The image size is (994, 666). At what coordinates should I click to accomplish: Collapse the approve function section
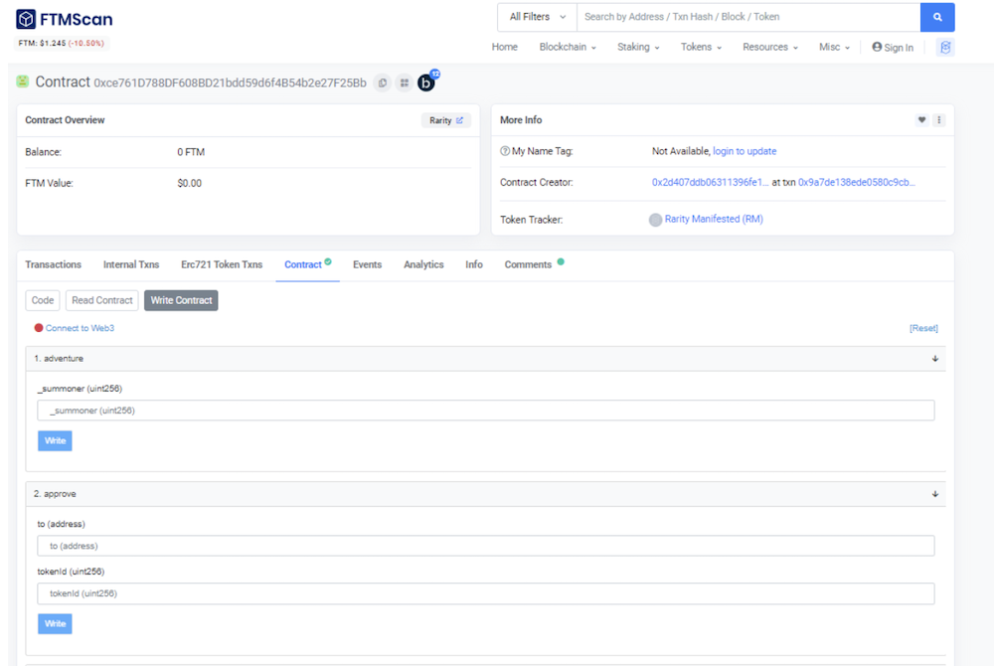(935, 494)
